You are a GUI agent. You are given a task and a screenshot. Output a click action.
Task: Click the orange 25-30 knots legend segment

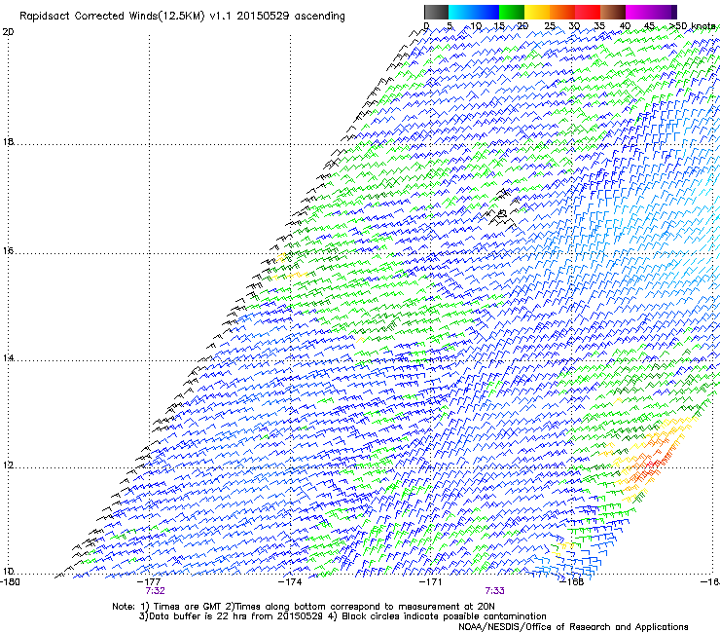click(562, 12)
